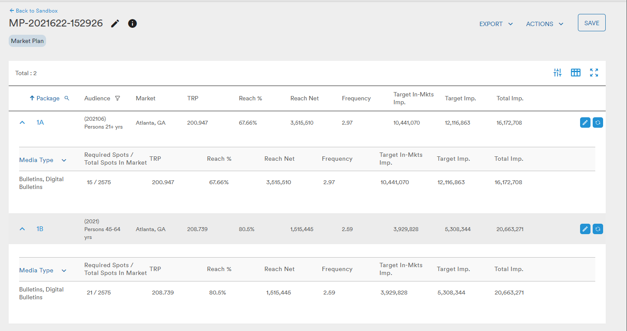This screenshot has width=627, height=331.
Task: Open the package 1B link
Action: click(40, 229)
